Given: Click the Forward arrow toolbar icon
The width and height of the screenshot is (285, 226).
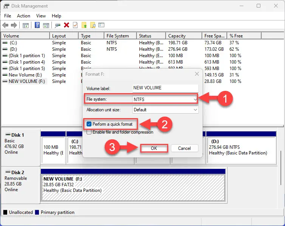Looking at the screenshot, I should (14, 25).
